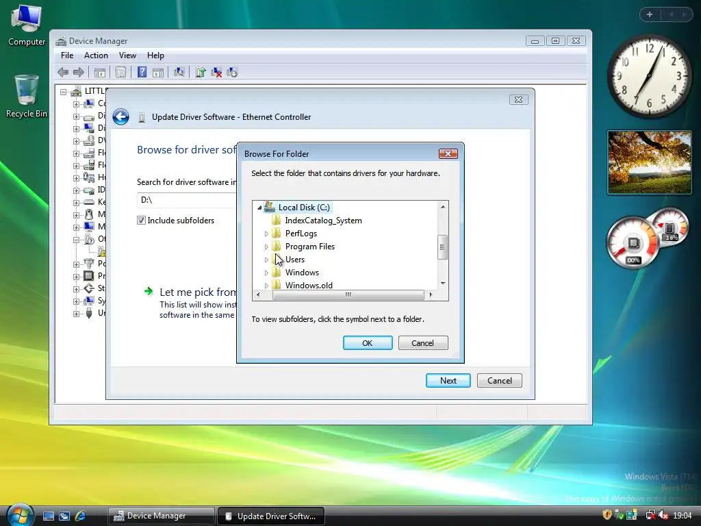Click the Back arrow in Device Manager toolbar

63,72
